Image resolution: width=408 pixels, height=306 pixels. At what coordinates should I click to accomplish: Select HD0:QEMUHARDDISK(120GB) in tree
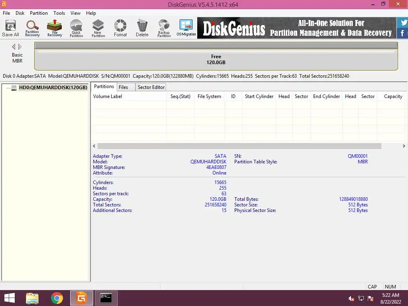(x=53, y=88)
